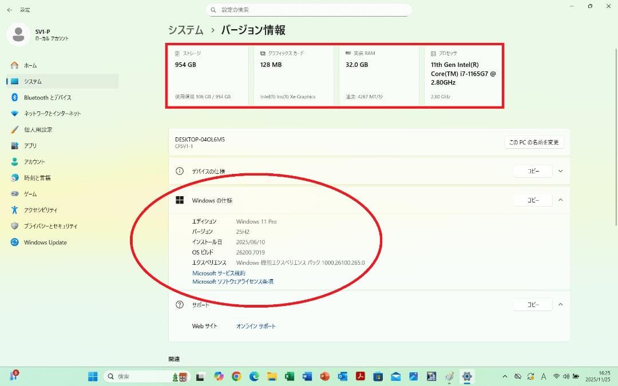618x386 pixels.
Task: Open the Microsoft サービス規約 link
Action: 218,273
